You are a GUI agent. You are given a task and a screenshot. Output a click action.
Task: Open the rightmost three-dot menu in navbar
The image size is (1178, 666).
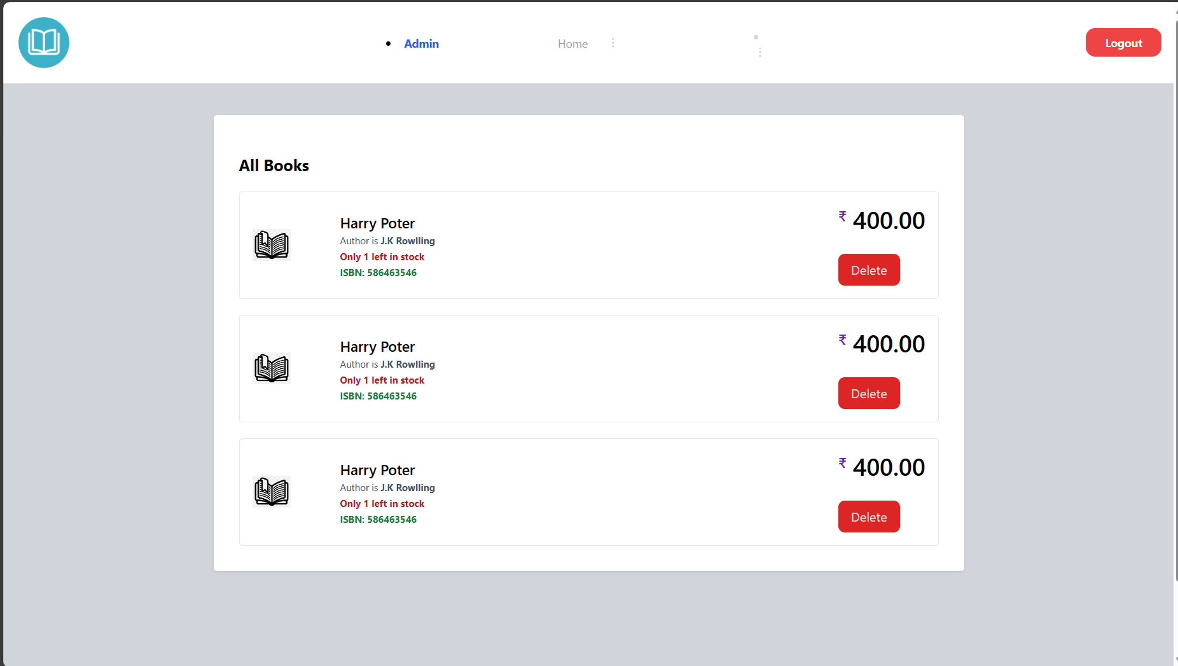point(760,51)
